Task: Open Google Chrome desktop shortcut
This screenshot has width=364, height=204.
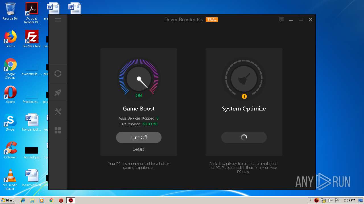Action: [x=10, y=69]
